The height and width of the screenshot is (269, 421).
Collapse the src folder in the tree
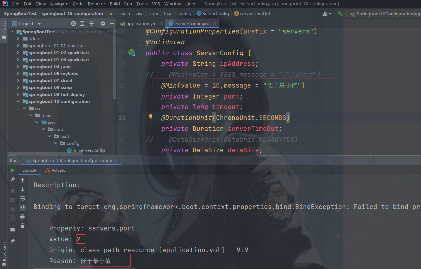[24, 108]
